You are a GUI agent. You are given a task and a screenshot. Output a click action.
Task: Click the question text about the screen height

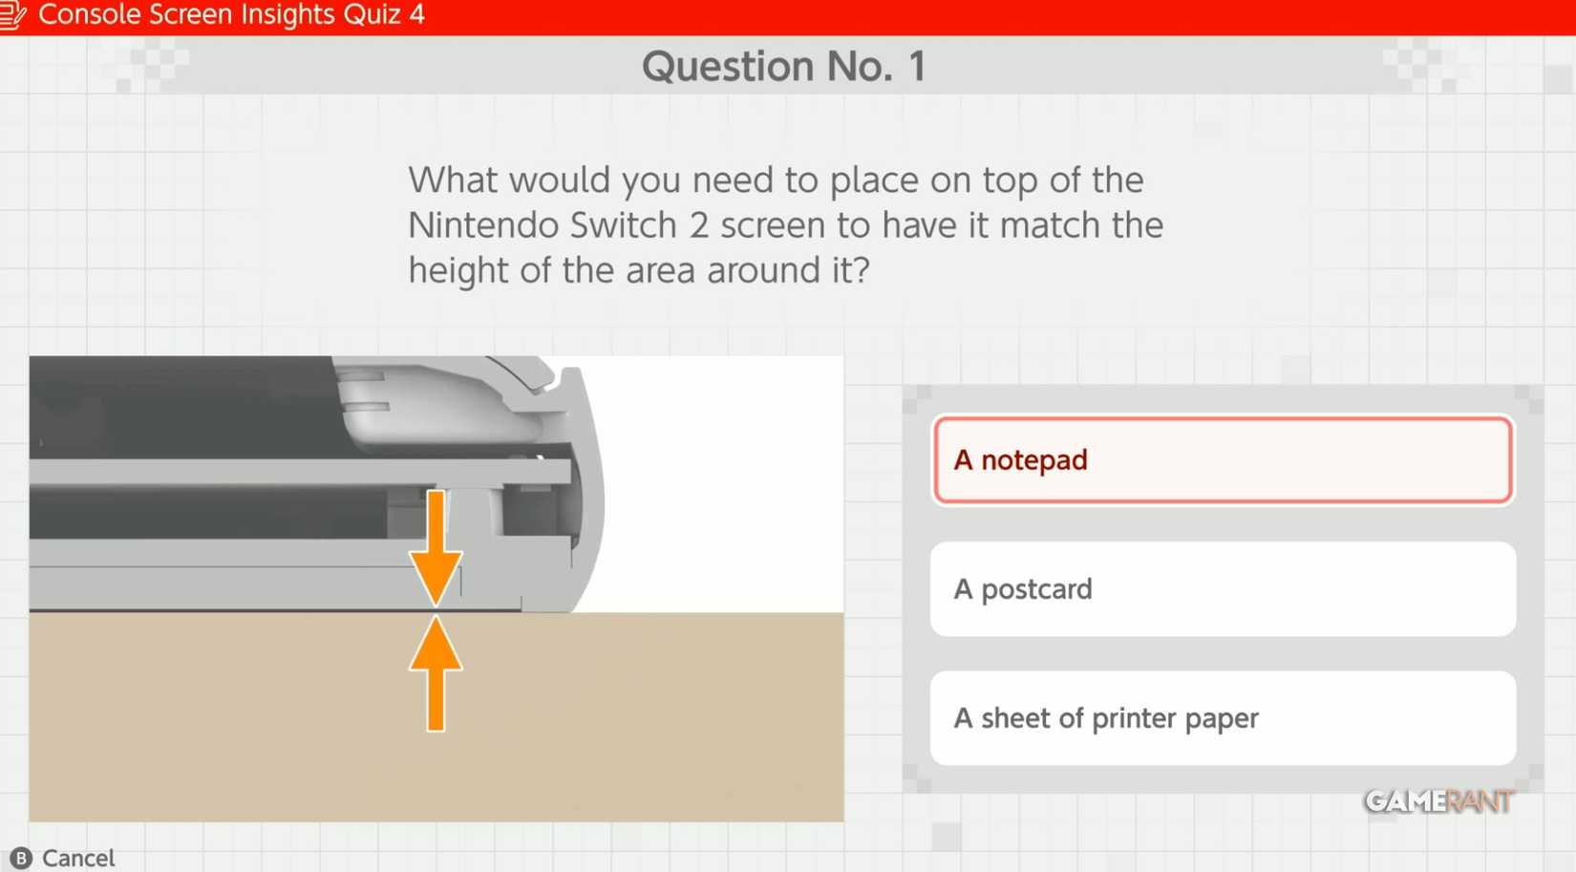[x=785, y=225]
